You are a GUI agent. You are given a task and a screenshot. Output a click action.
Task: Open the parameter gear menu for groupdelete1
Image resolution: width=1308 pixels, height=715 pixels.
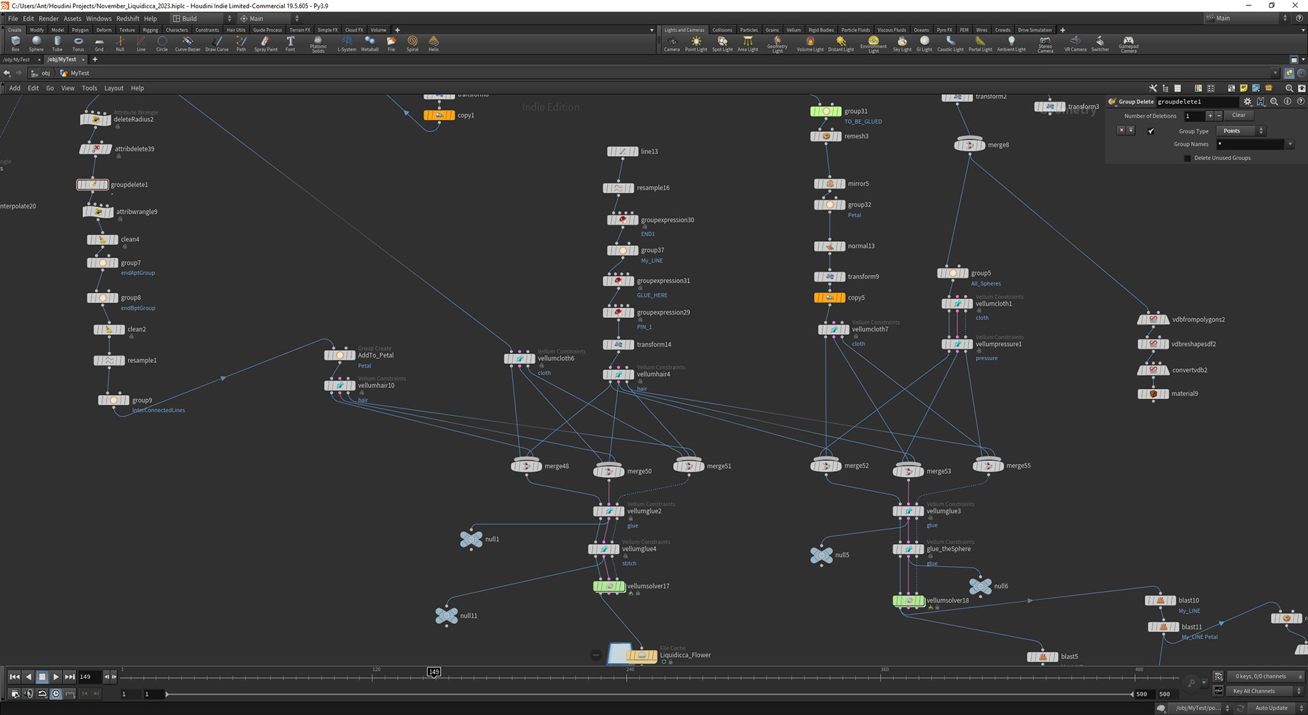(1247, 101)
